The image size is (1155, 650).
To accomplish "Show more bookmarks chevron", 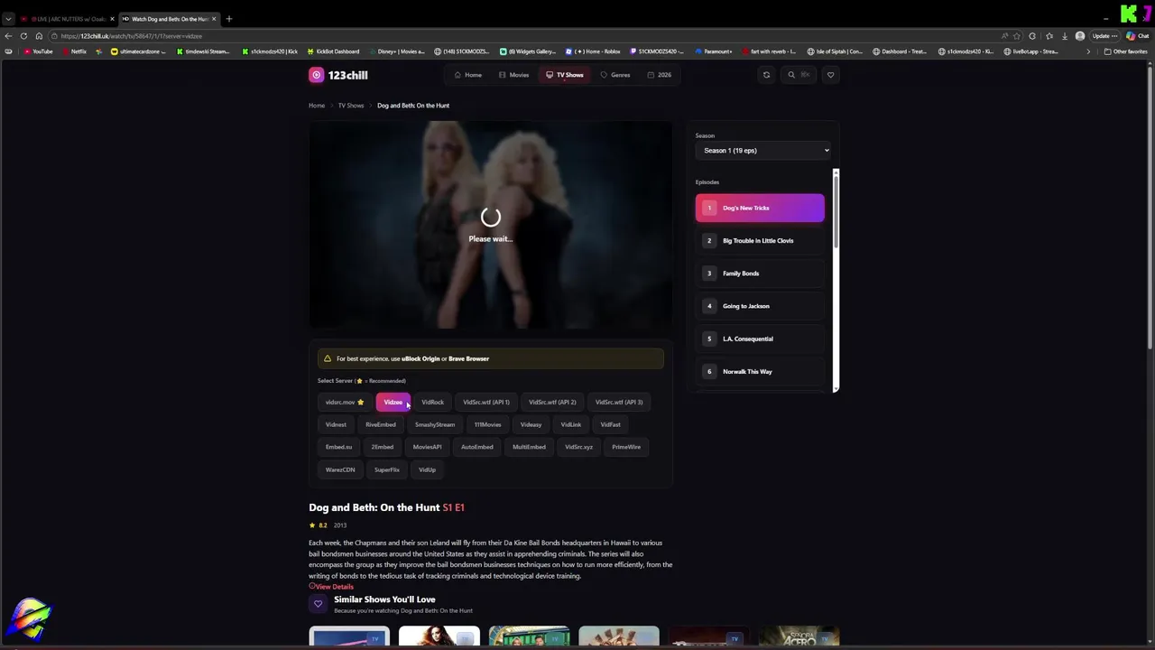I will 1087,51.
